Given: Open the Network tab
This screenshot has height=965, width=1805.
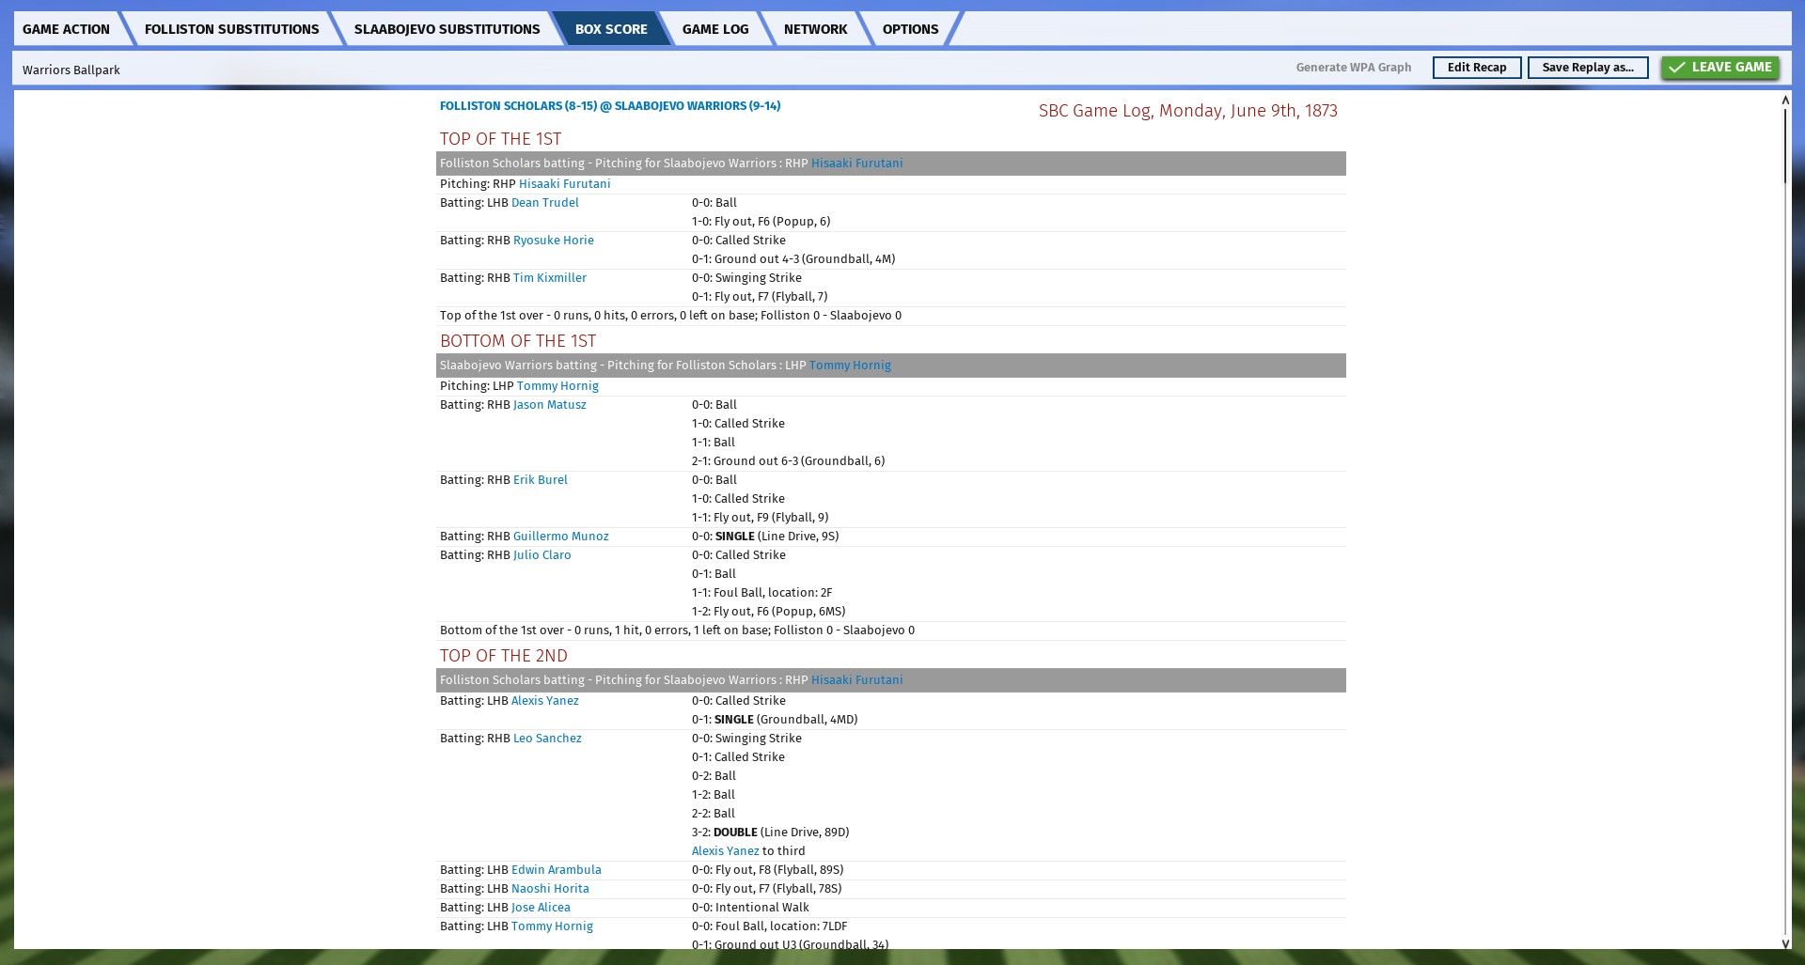Looking at the screenshot, I should pyautogui.click(x=815, y=29).
